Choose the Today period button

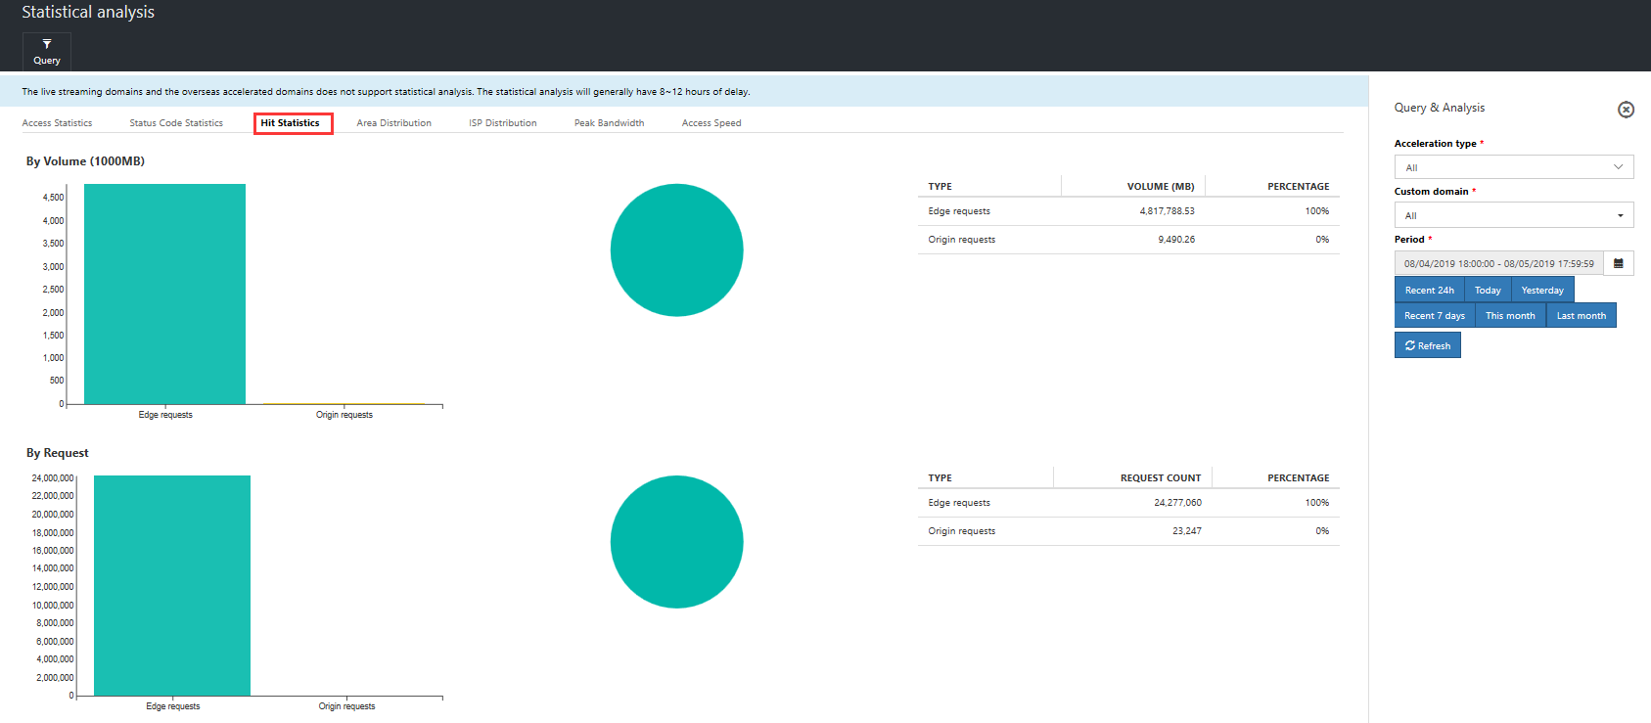(1488, 291)
